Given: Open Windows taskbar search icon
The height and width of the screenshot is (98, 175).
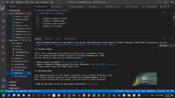Looking at the screenshot, I should click(x=9, y=95).
